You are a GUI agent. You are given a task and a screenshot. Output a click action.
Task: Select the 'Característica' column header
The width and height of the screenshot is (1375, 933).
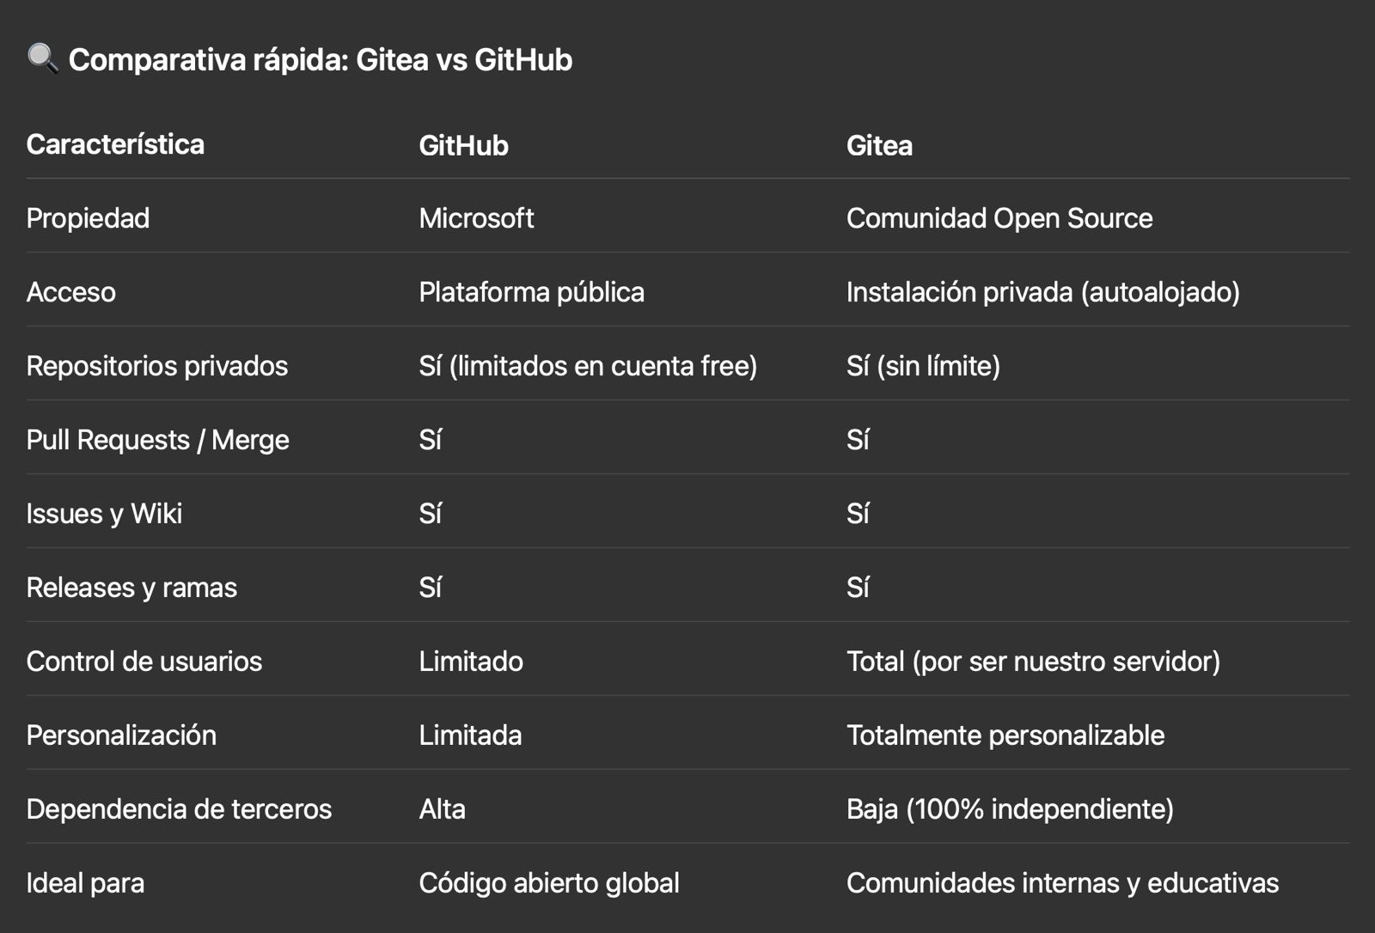(115, 144)
